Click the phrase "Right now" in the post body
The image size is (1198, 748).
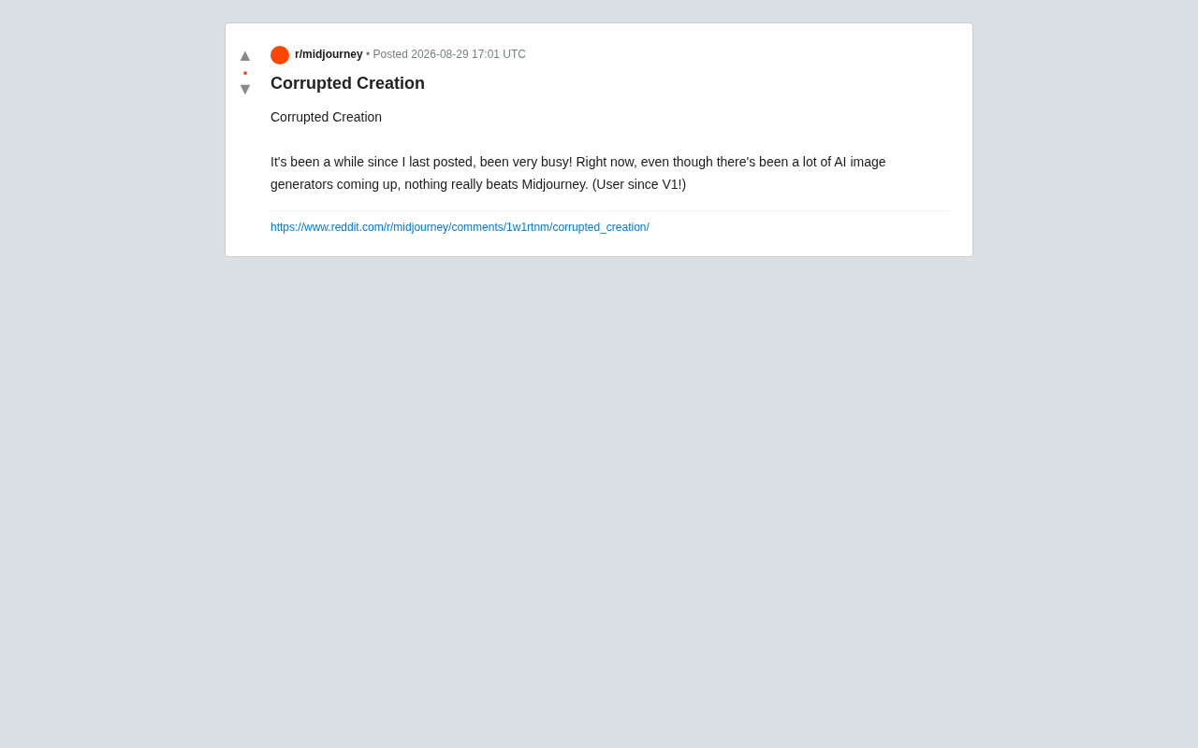click(x=605, y=162)
